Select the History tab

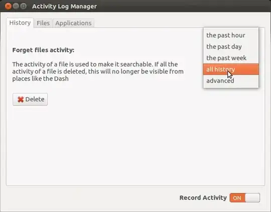click(20, 22)
